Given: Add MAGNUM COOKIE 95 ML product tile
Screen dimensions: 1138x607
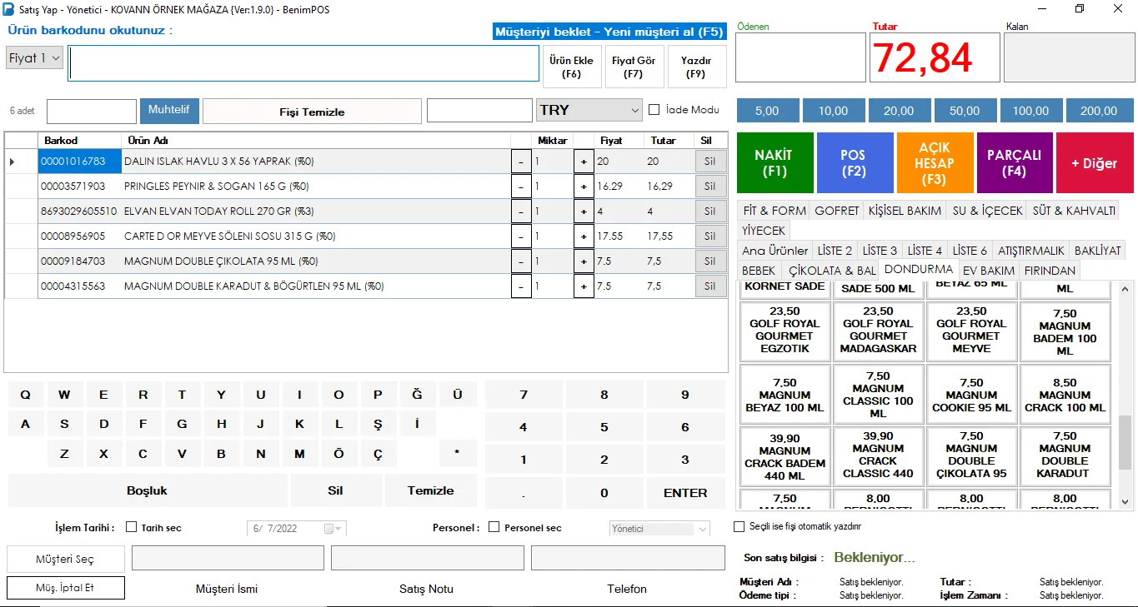Looking at the screenshot, I should tap(971, 396).
